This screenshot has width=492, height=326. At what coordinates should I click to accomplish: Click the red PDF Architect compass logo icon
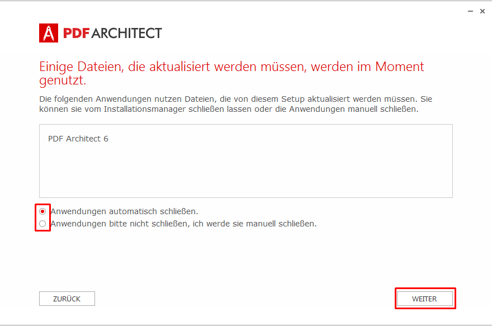(x=49, y=33)
